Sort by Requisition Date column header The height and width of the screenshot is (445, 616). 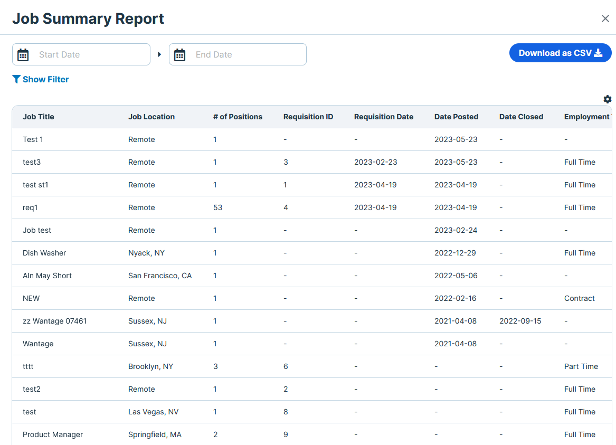(384, 117)
